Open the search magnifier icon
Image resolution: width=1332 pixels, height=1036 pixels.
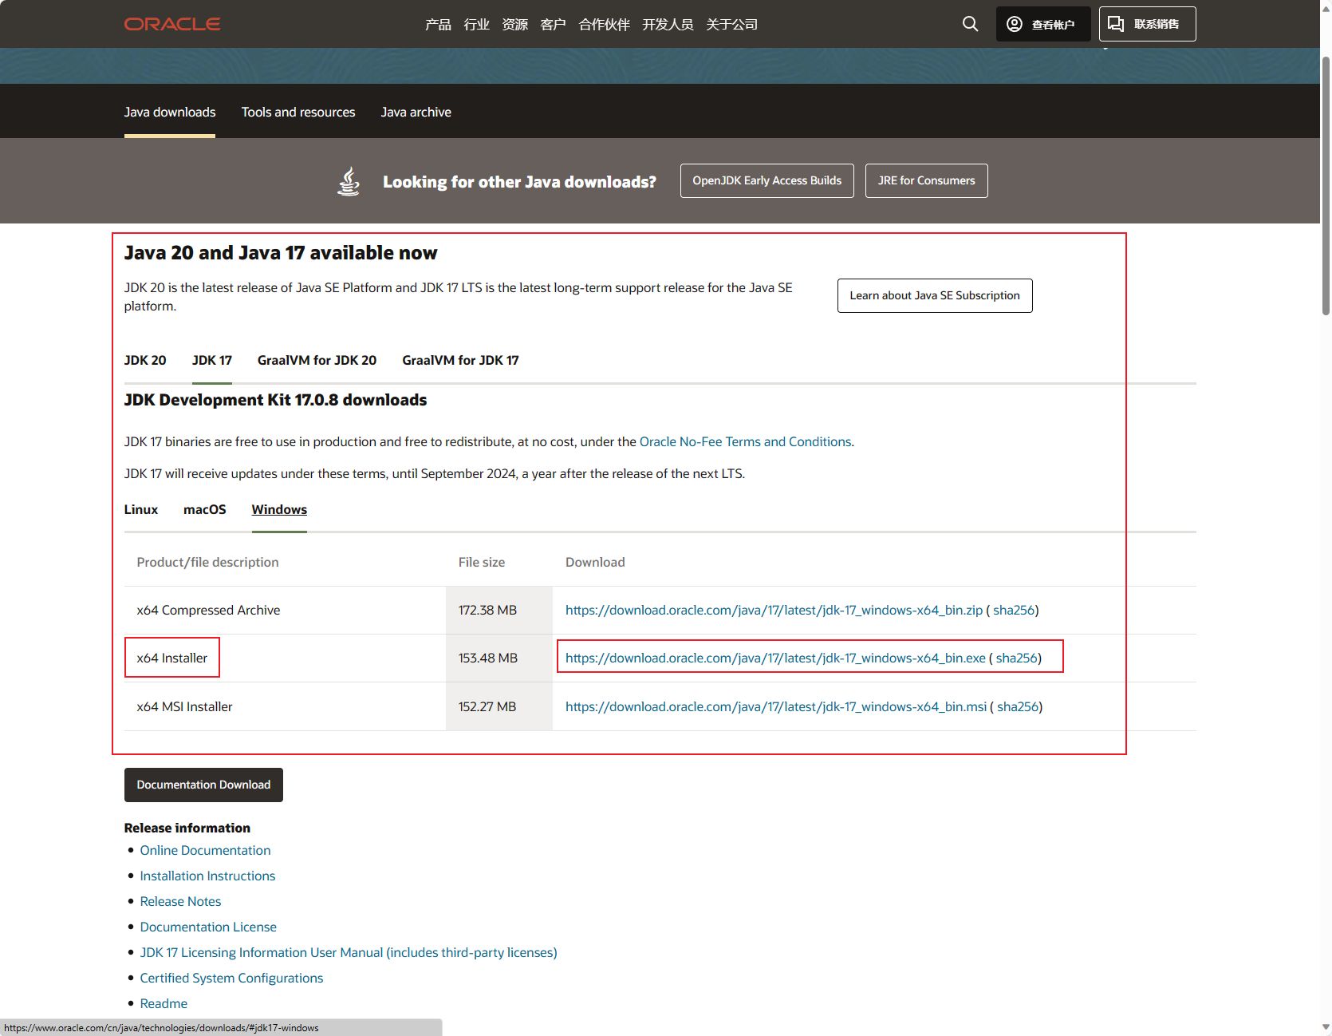point(970,24)
